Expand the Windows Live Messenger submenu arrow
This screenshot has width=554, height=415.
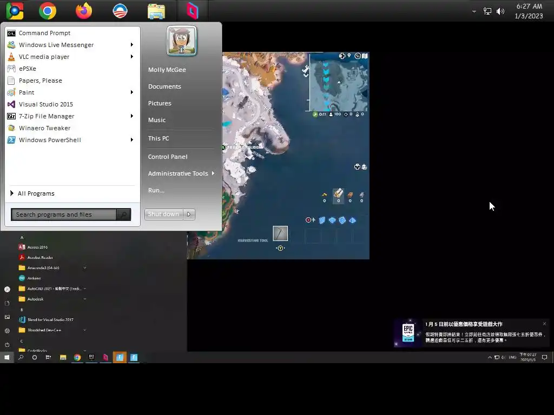click(x=132, y=45)
